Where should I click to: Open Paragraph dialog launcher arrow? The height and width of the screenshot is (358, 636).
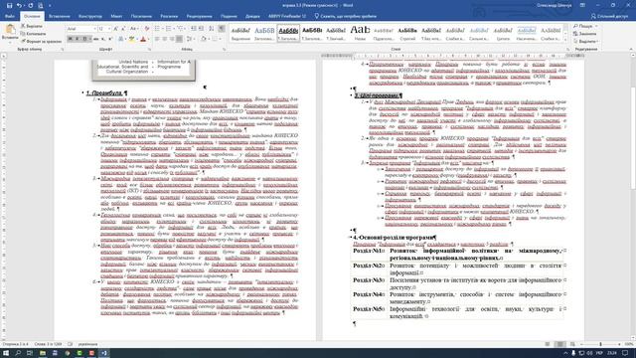[x=224, y=49]
